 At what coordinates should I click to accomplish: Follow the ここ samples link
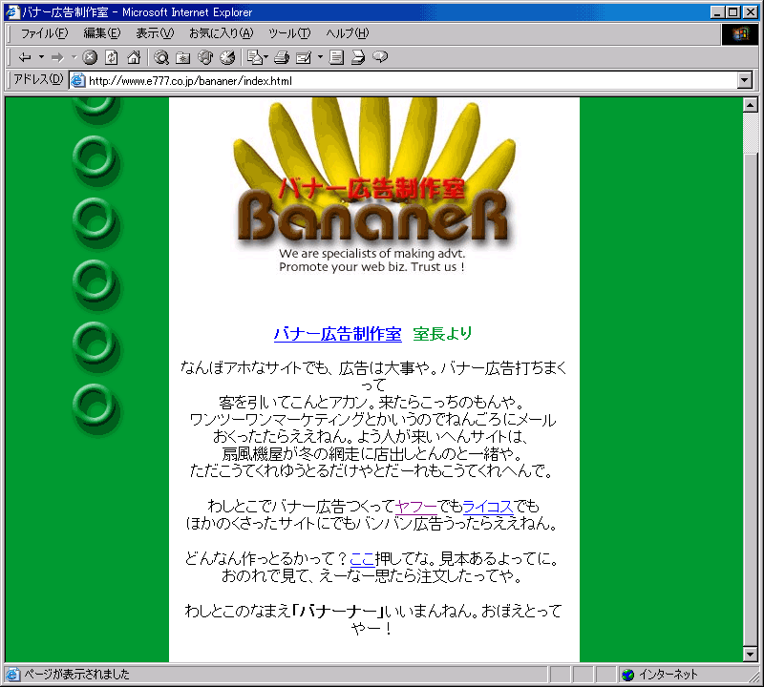(363, 558)
